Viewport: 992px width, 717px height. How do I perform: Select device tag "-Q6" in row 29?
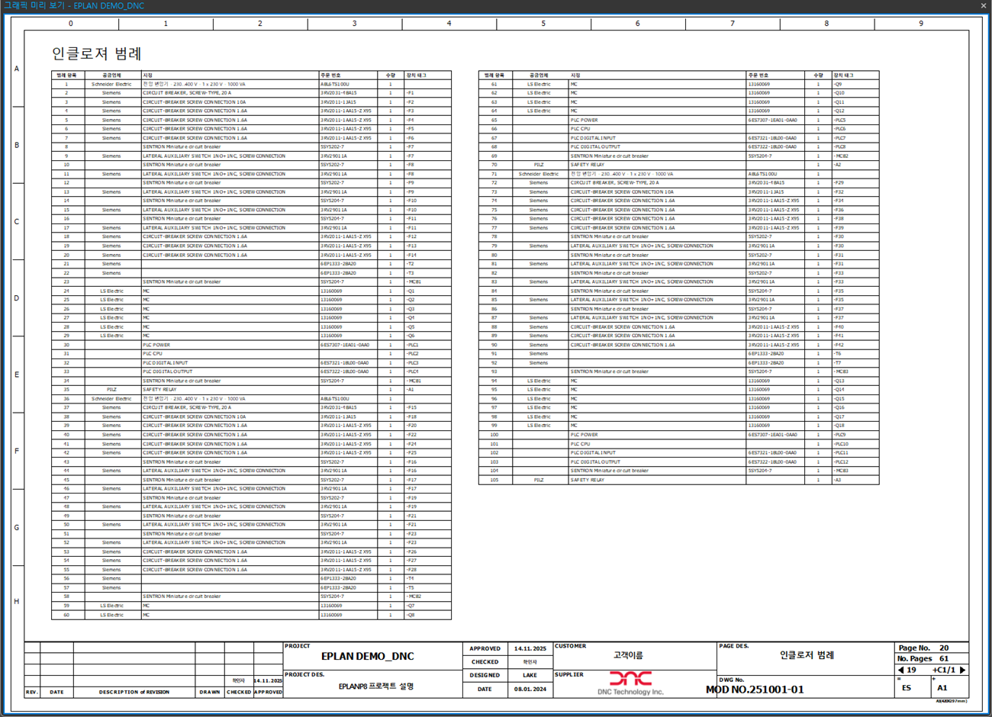coord(411,336)
